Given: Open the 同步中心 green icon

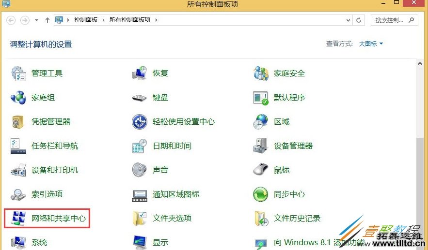Looking at the screenshot, I should [x=261, y=194].
